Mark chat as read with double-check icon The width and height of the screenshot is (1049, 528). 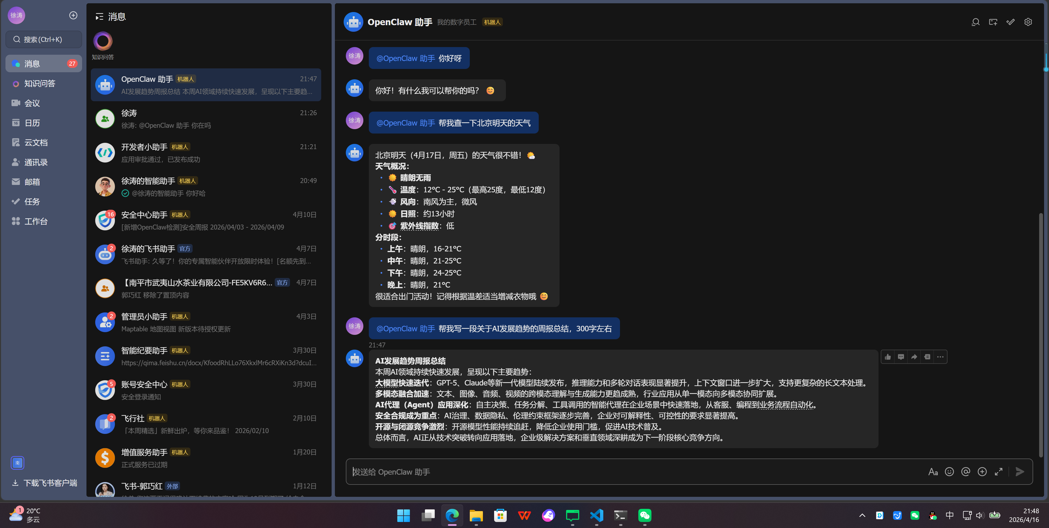point(1010,22)
